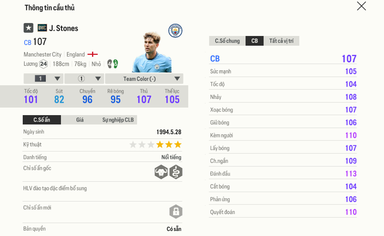Click the snake-shaped hidden-trait icon
Screen dimensions: 384x236
pyautogui.click(x=176, y=172)
